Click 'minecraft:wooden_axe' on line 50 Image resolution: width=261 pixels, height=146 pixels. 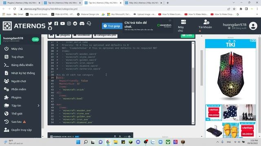pyautogui.click(x=77, y=111)
